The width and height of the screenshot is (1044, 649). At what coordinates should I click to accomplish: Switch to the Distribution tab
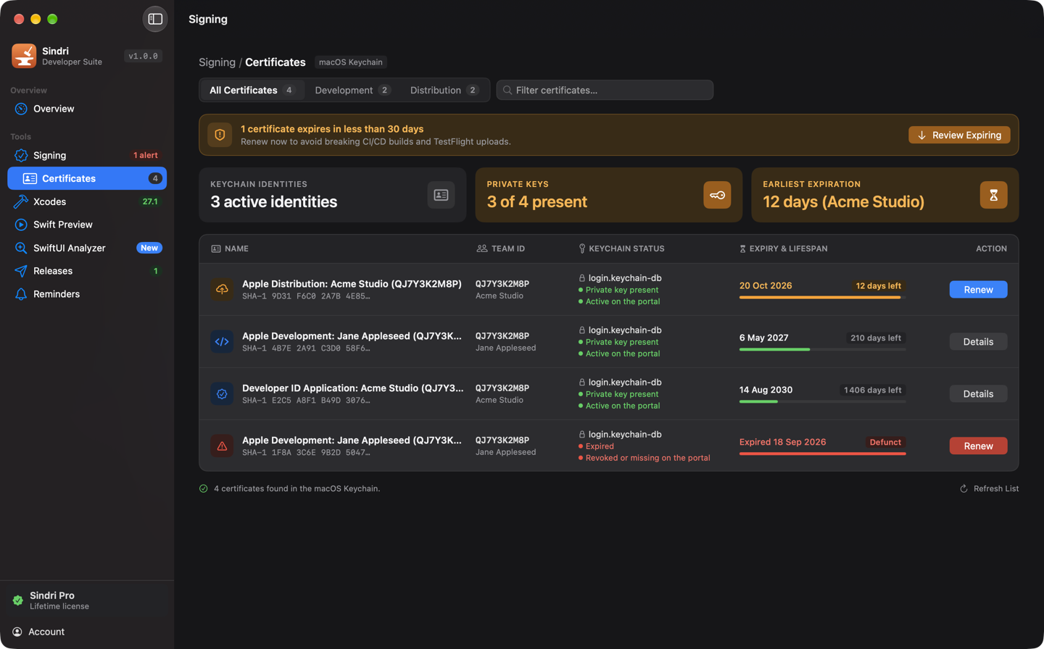click(x=444, y=90)
